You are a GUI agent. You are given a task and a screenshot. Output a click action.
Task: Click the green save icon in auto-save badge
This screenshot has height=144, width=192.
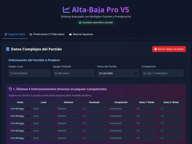click(x=80, y=22)
